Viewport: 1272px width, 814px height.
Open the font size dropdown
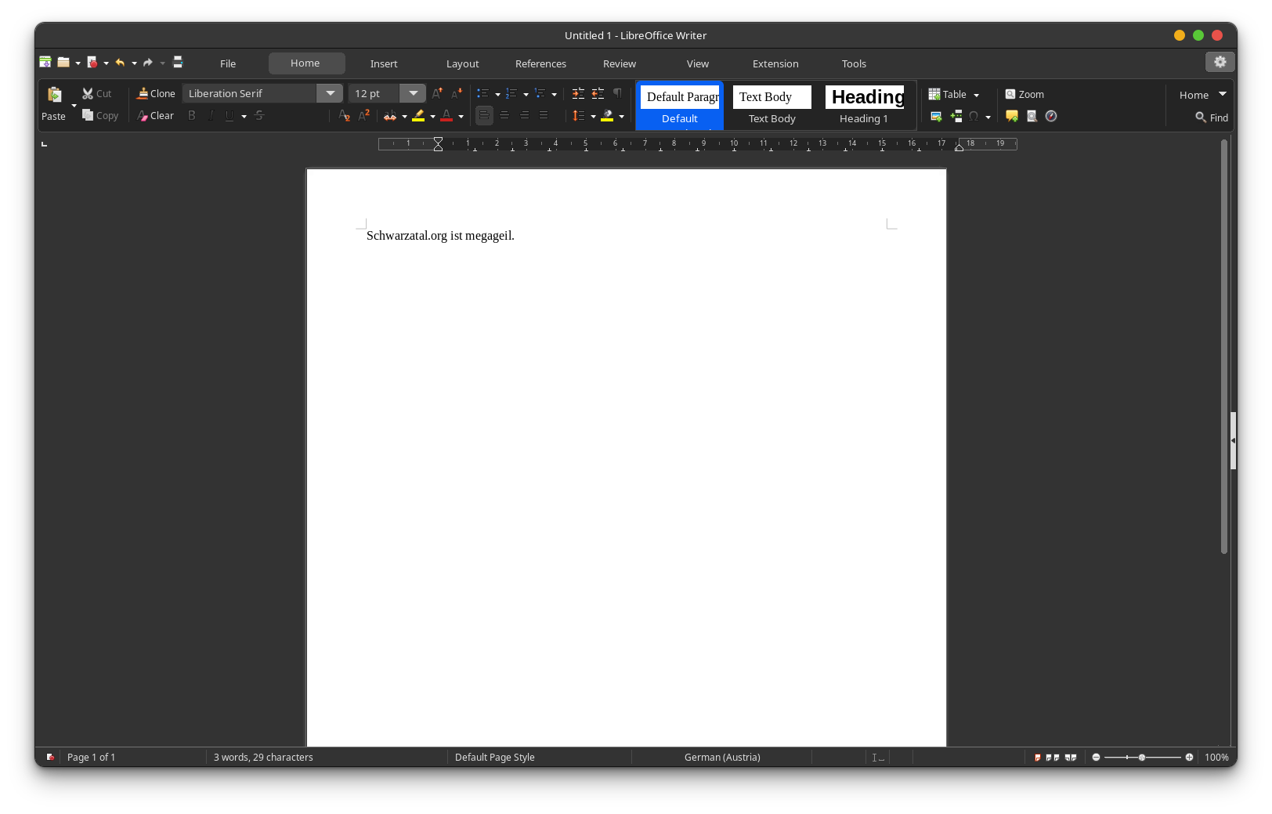(413, 94)
